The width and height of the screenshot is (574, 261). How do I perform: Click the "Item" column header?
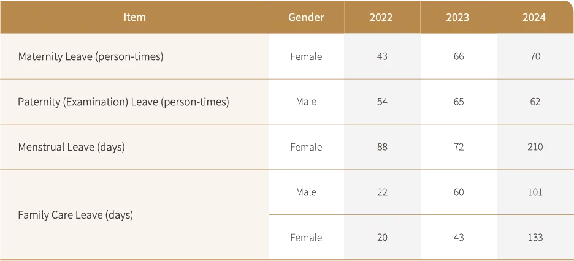click(134, 17)
